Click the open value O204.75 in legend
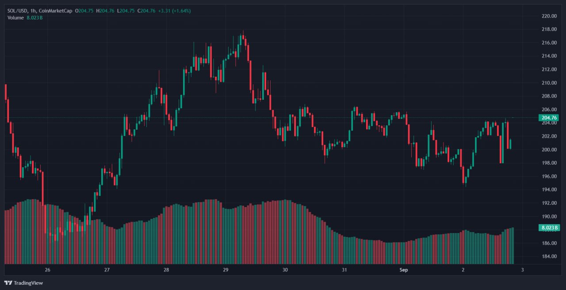 (84, 11)
